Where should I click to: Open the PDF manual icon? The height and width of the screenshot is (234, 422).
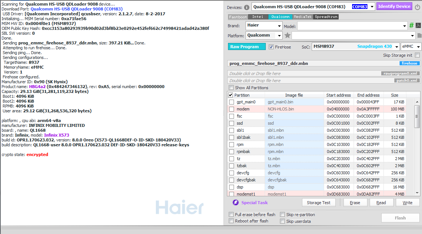tap(418, 25)
